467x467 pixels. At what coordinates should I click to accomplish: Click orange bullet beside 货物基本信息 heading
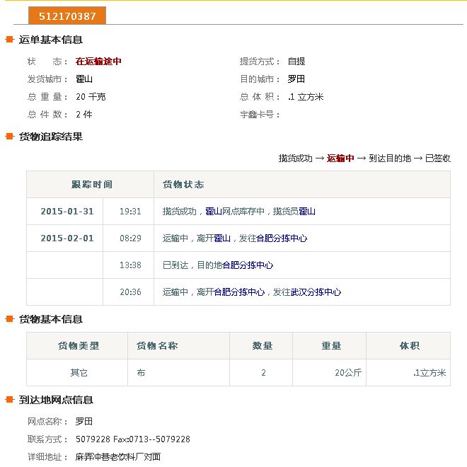(10, 319)
